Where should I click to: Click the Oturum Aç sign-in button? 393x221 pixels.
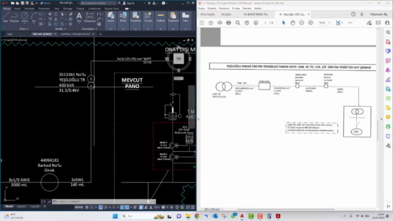[378, 14]
